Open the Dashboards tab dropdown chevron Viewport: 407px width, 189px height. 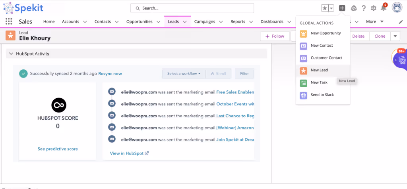pos(289,22)
